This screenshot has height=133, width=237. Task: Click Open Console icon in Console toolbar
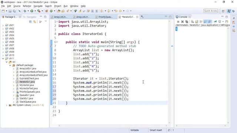(227, 22)
